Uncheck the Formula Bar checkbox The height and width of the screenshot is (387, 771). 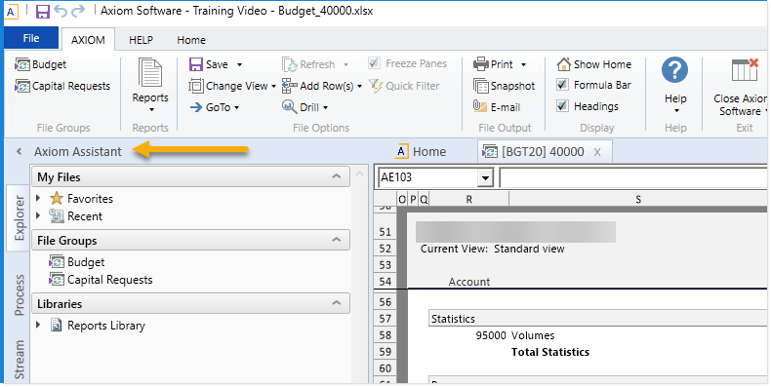point(562,85)
